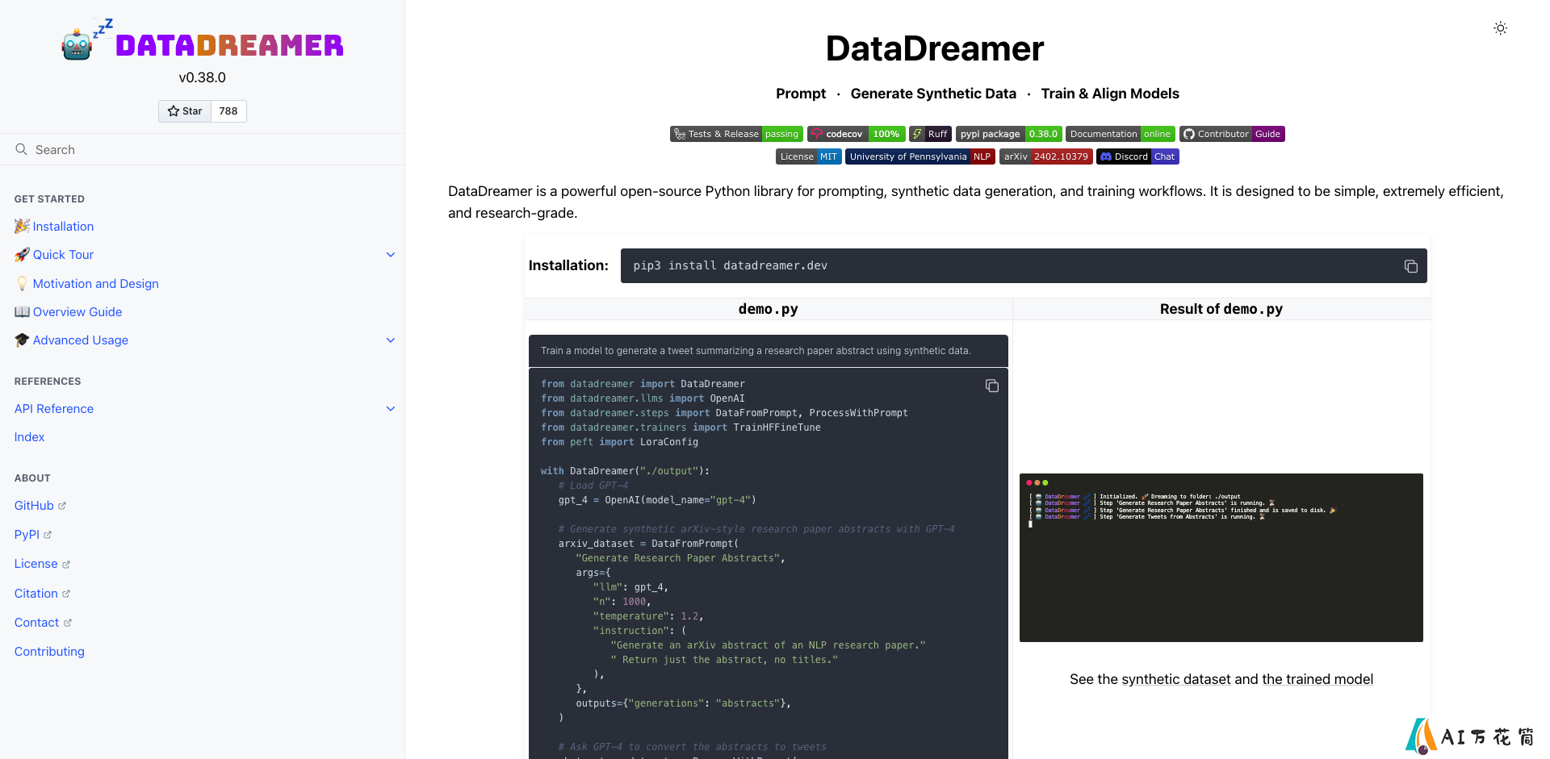The width and height of the screenshot is (1550, 759).
Task: Expand the Quick Tour submenu chevron
Action: 391,255
